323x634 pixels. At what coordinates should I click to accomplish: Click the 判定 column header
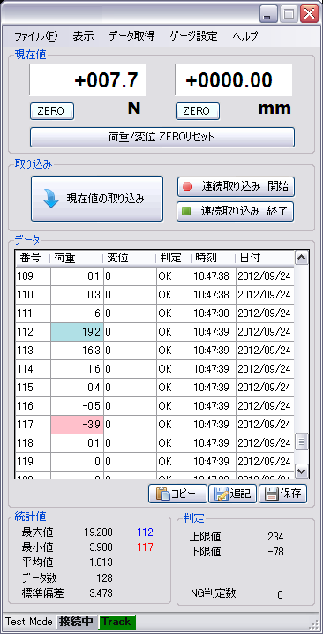pos(174,258)
